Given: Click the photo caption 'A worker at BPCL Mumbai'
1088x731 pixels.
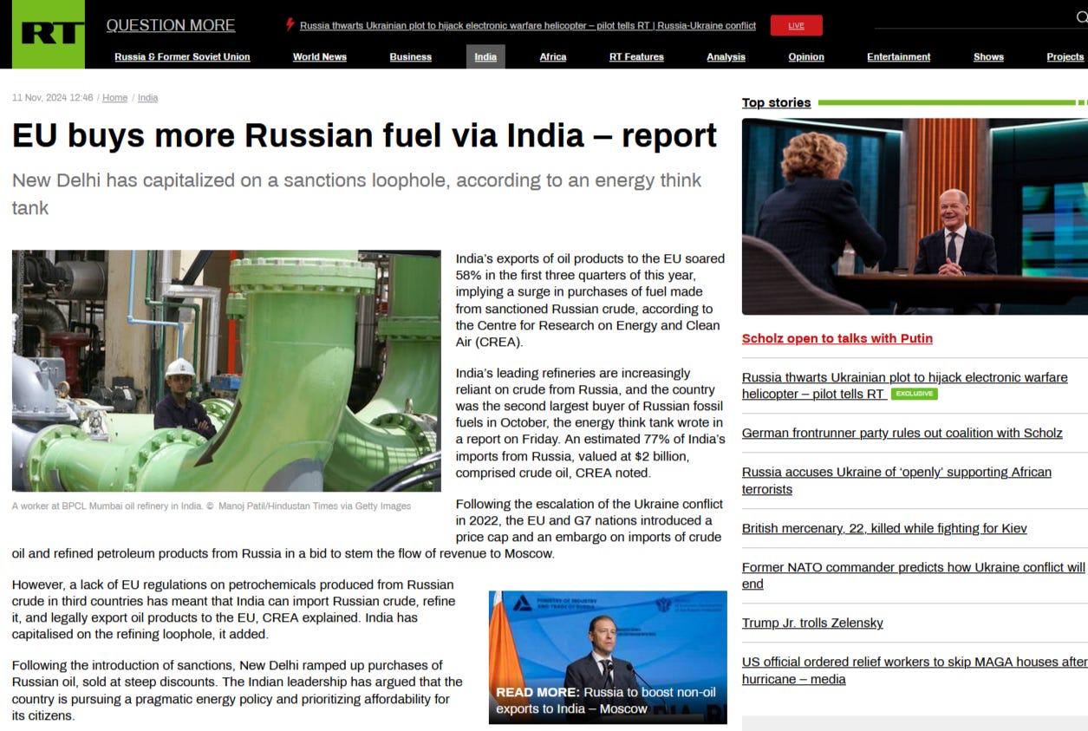Looking at the screenshot, I should pyautogui.click(x=212, y=506).
